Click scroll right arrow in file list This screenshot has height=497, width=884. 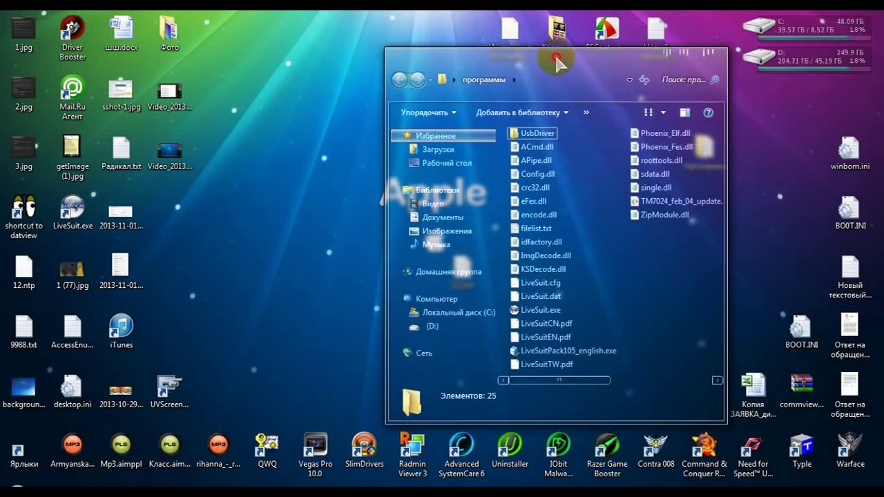point(717,380)
